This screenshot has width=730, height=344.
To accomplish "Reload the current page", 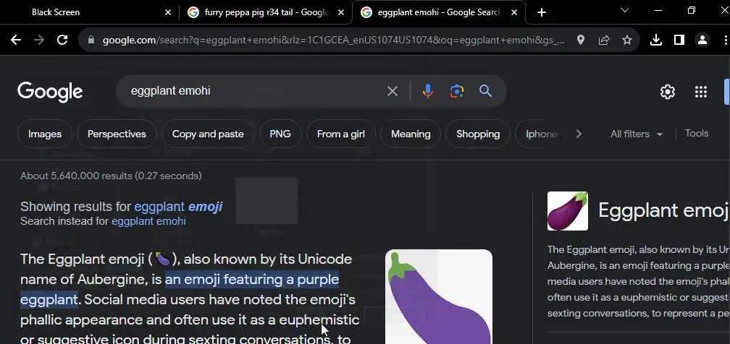I will coord(62,40).
